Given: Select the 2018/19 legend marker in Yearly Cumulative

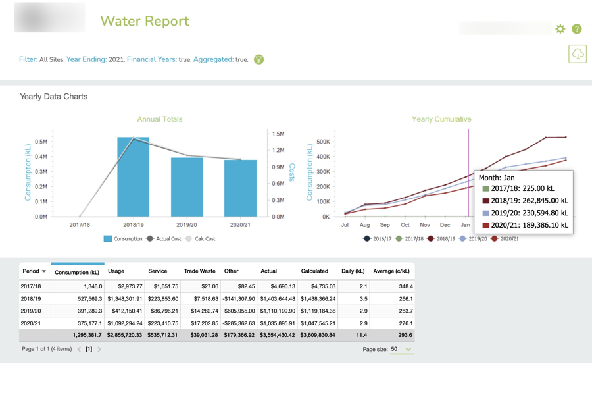Looking at the screenshot, I should 431,238.
